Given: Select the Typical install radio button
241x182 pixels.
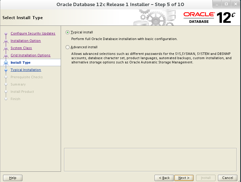Looking at the screenshot, I should pos(67,32).
